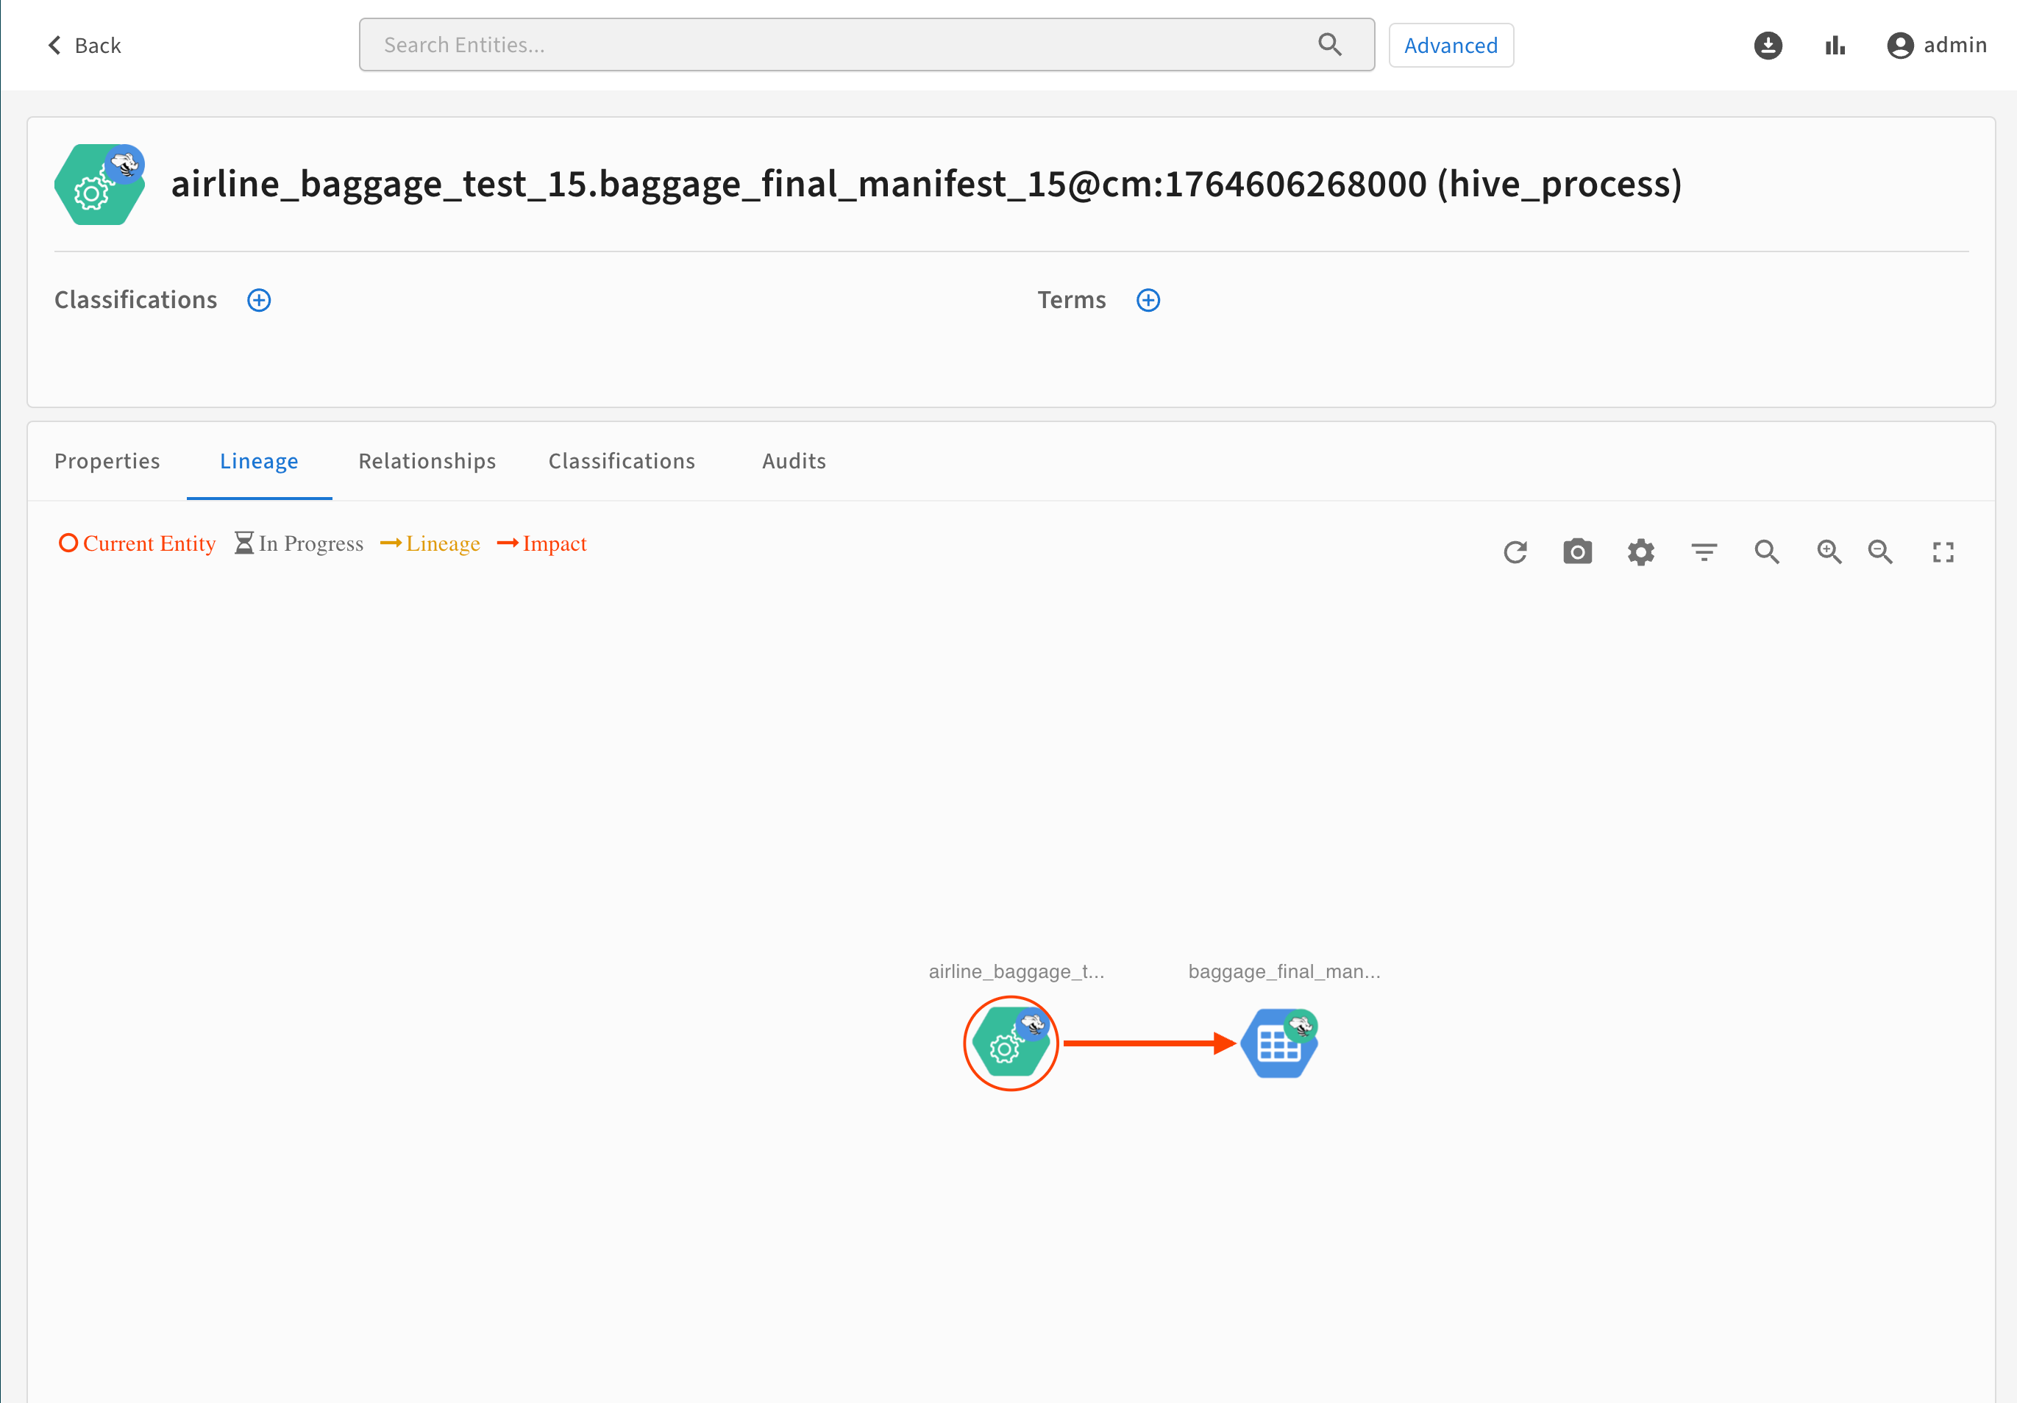Screen dimensions: 2017x1403
Task: Go to the Audits tab
Action: 793,461
